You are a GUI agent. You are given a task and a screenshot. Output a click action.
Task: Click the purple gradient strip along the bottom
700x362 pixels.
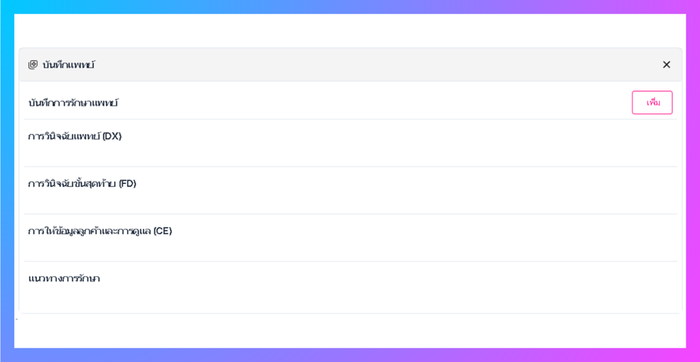point(350,355)
